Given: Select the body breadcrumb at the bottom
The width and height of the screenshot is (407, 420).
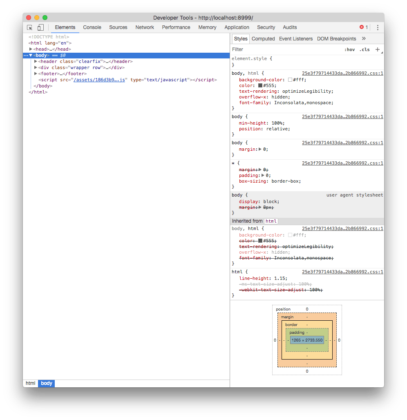Looking at the screenshot, I should tap(46, 383).
